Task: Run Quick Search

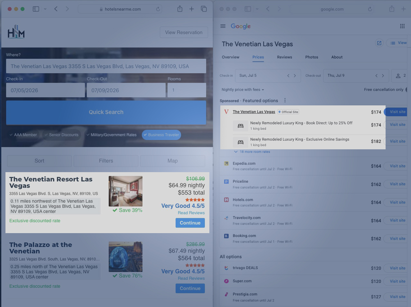Action: point(106,112)
